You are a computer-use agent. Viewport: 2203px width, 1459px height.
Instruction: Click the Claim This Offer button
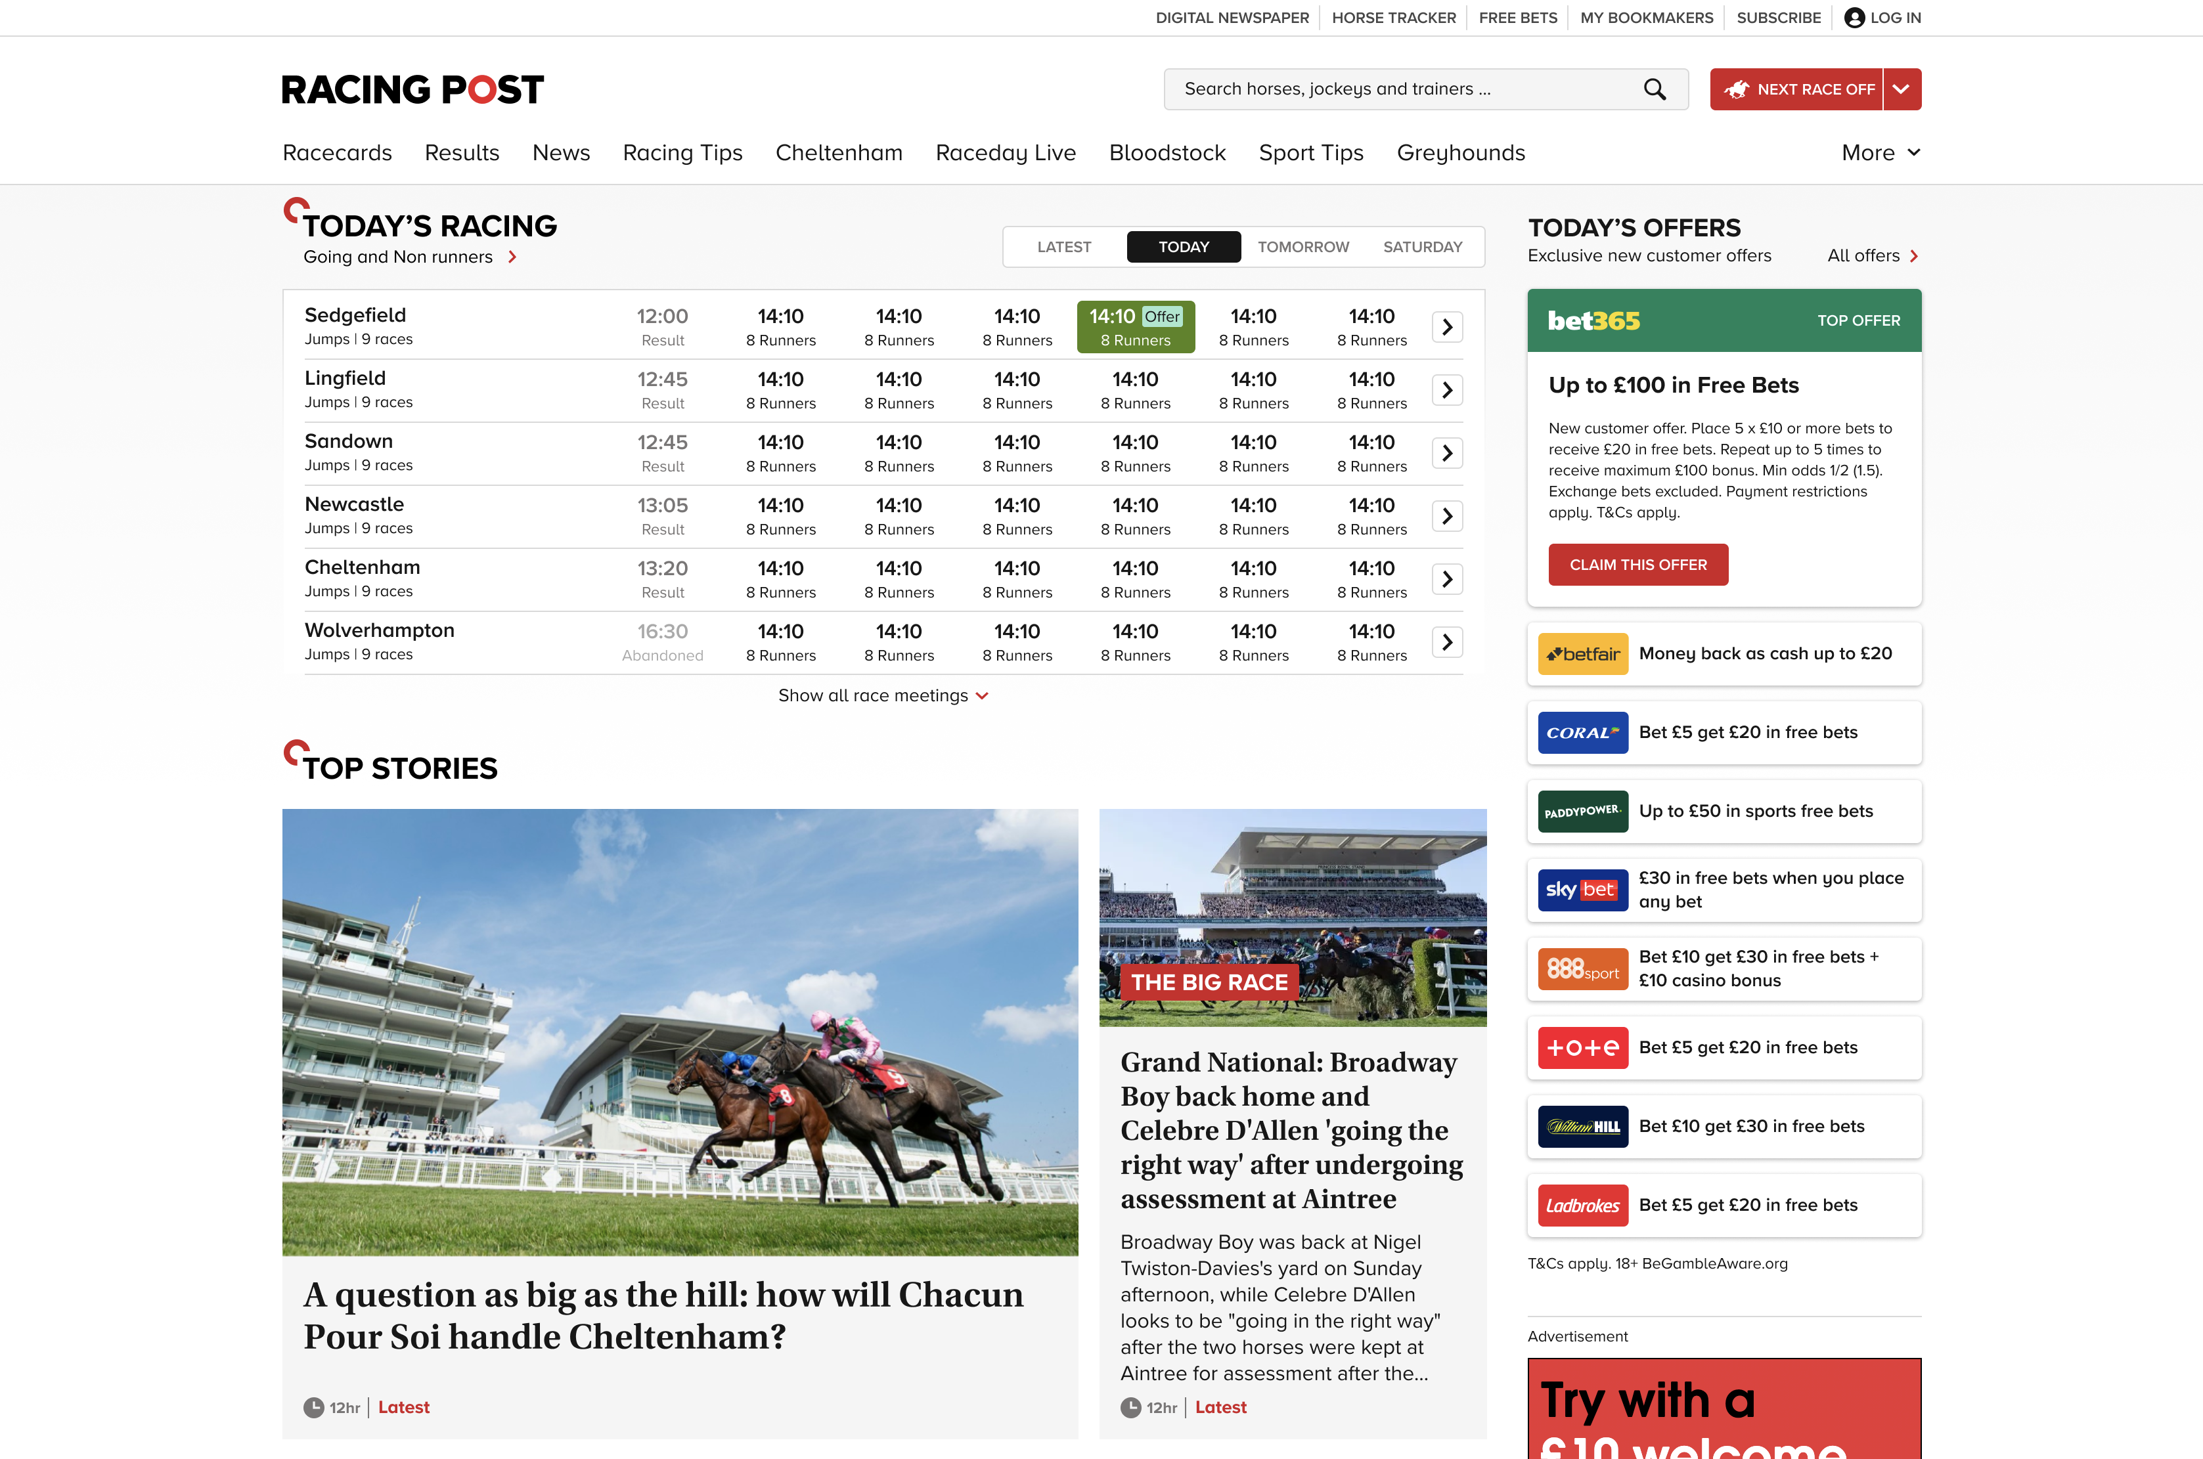coord(1638,565)
